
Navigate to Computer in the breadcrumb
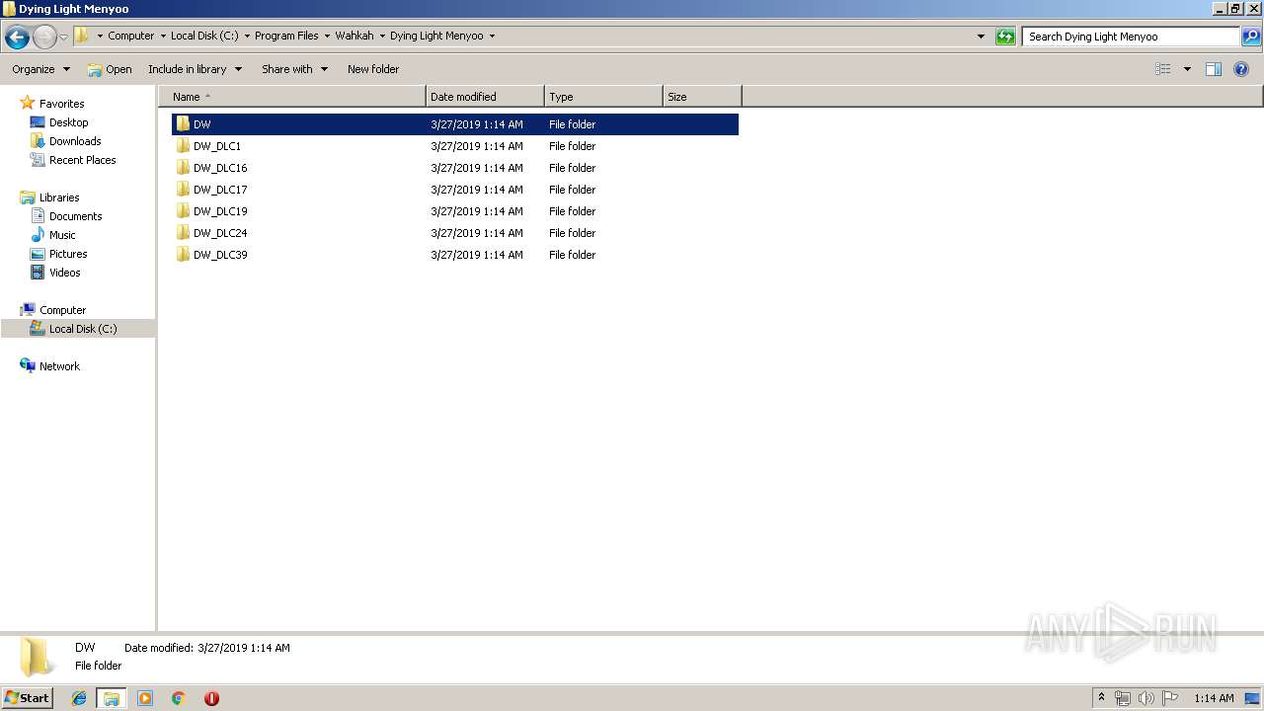130,36
